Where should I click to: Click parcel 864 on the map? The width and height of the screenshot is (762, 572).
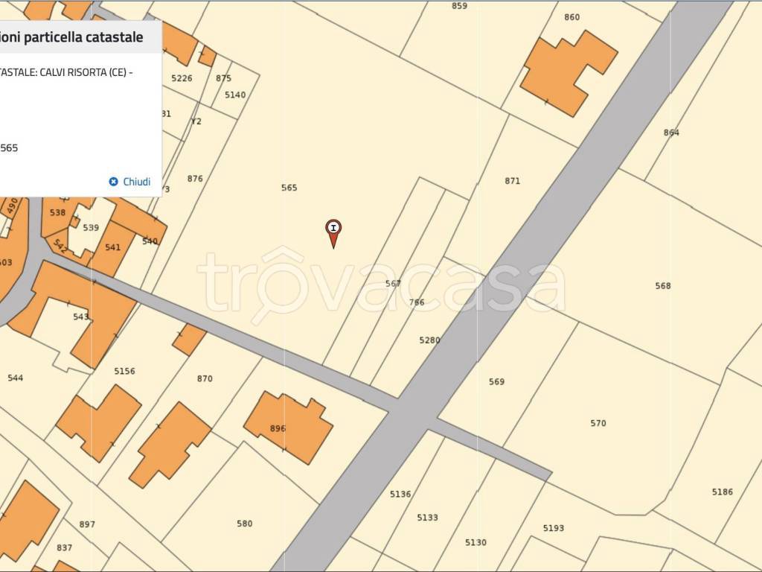click(x=671, y=133)
